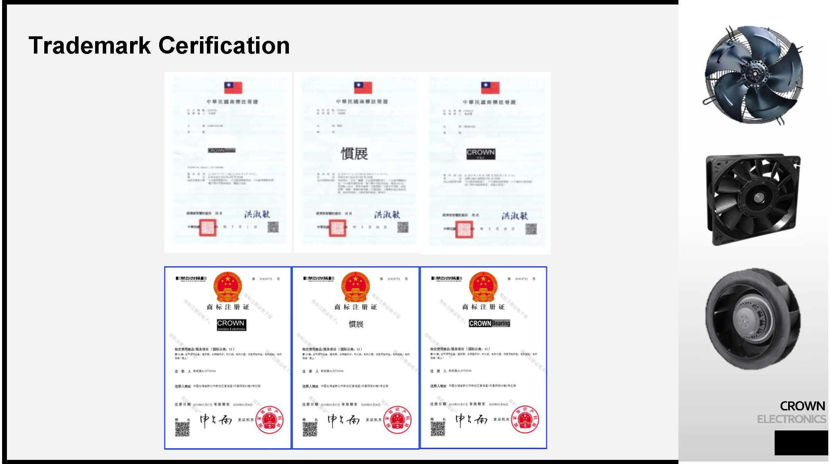Image resolution: width=830 pixels, height=464 pixels.
Task: Click the CROWN FBZ logo
Action: [481, 154]
